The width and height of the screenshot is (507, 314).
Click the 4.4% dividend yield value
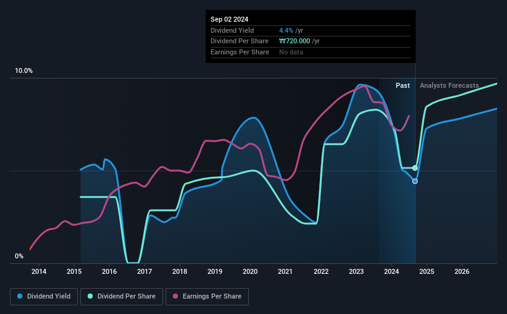[x=286, y=30]
